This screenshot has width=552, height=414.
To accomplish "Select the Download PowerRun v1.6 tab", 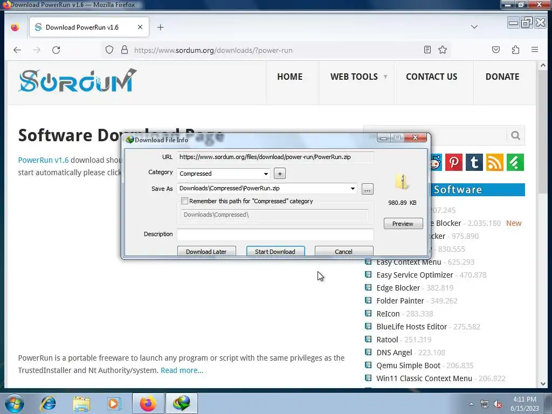I will [x=89, y=27].
